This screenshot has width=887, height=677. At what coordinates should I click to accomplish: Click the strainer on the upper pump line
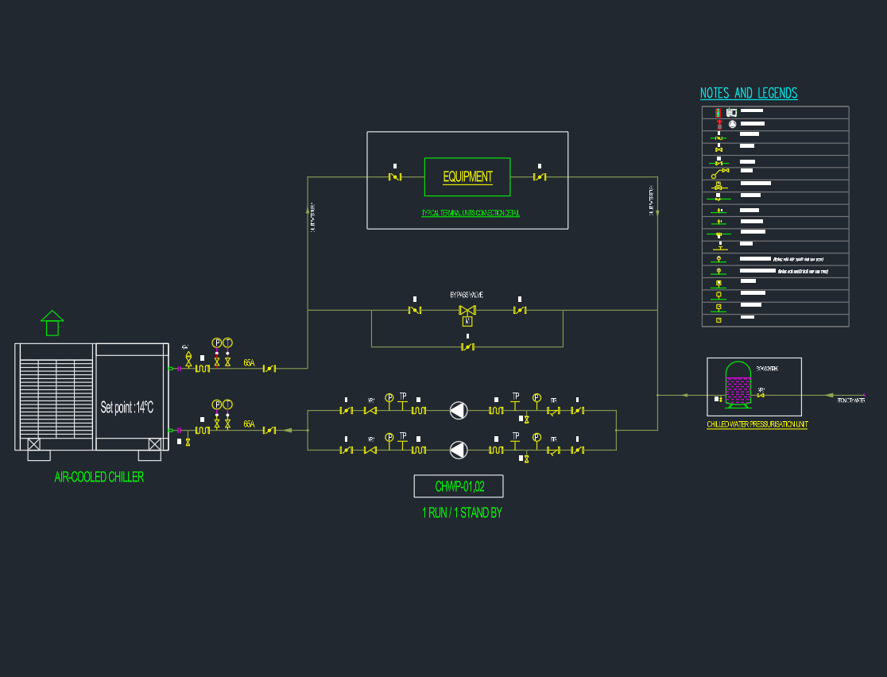click(553, 411)
